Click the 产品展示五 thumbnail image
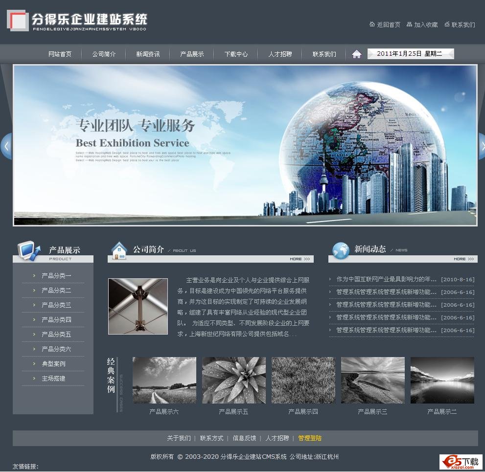485x472 pixels. [233, 380]
